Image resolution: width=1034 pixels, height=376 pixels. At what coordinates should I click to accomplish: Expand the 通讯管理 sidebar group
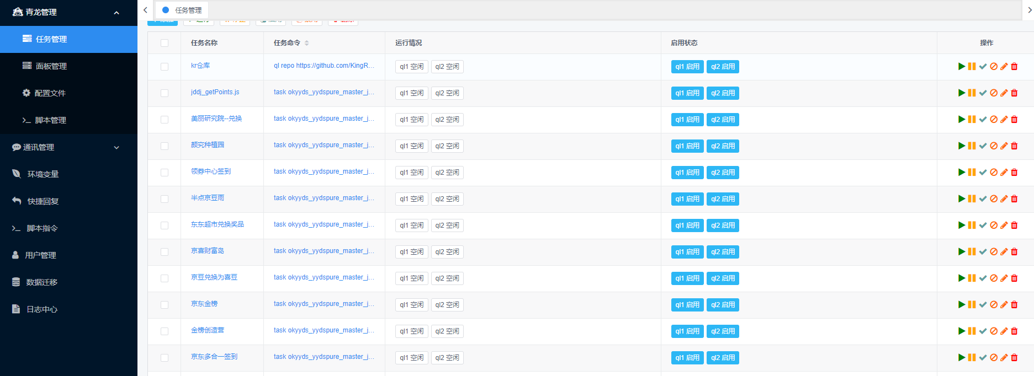click(x=68, y=147)
